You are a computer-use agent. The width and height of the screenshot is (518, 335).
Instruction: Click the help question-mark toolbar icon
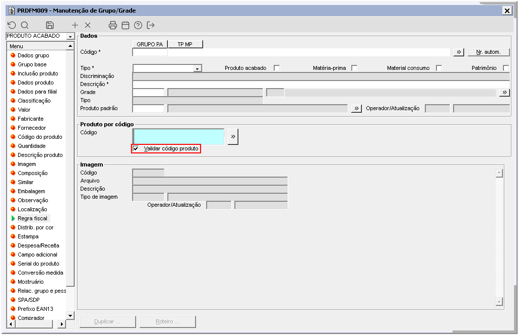(x=138, y=25)
